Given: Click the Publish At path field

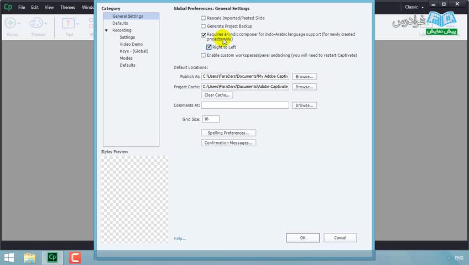Looking at the screenshot, I should (x=245, y=76).
